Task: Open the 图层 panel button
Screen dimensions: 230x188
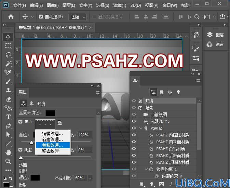Action: coord(215,35)
